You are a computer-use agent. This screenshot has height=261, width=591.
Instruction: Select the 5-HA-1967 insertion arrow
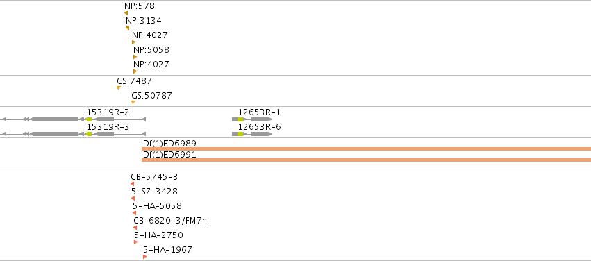(x=144, y=257)
